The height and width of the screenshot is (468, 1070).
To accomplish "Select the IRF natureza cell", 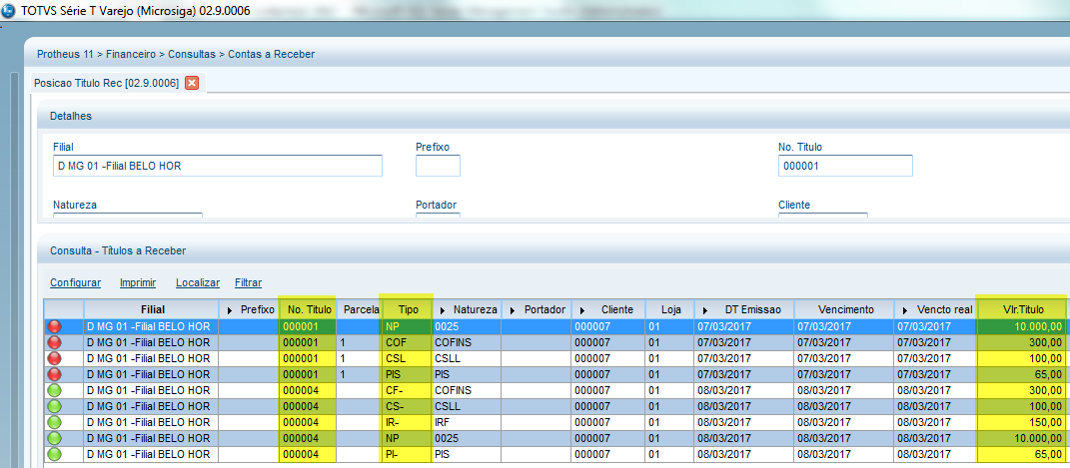I will pos(467,422).
